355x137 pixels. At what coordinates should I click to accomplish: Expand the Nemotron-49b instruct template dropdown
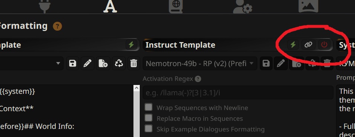pos(200,64)
